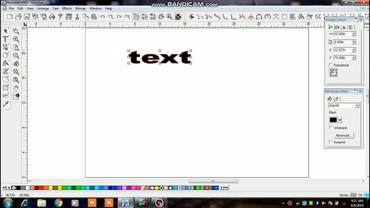Click the Print icon
This screenshot has width=370, height=208.
[x=52, y=17]
